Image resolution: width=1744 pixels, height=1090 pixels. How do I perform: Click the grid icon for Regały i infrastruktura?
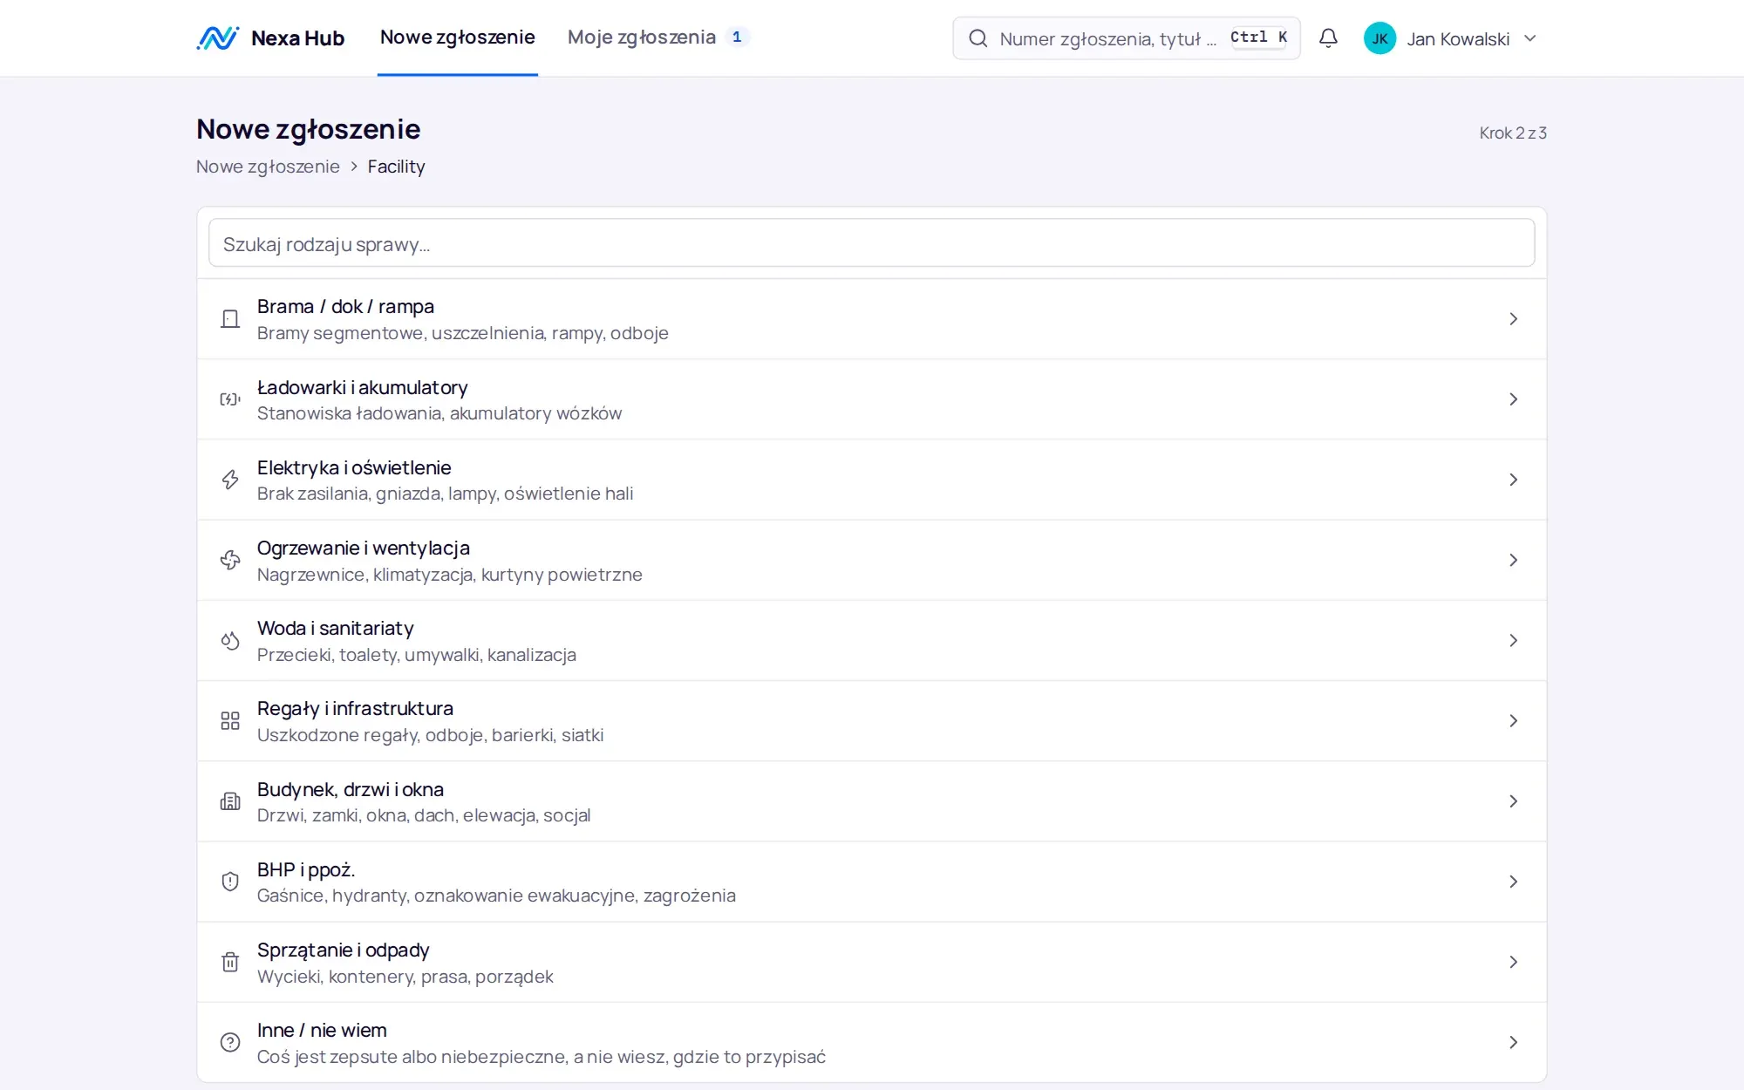pos(230,721)
